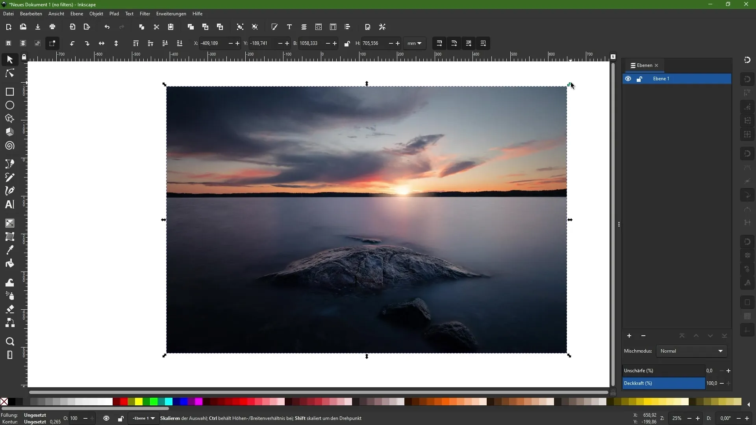
Task: Select the Gradient tool
Action: click(9, 223)
